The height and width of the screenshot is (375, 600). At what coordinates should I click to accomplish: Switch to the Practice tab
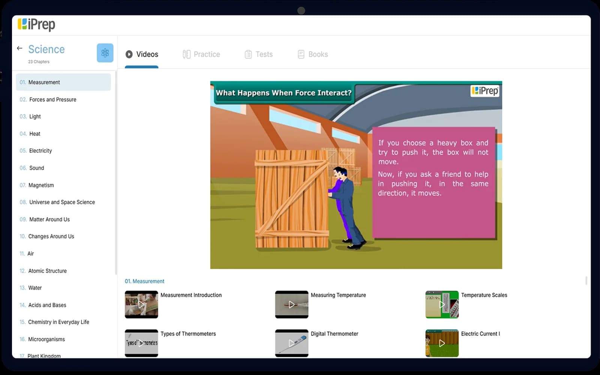pyautogui.click(x=201, y=54)
